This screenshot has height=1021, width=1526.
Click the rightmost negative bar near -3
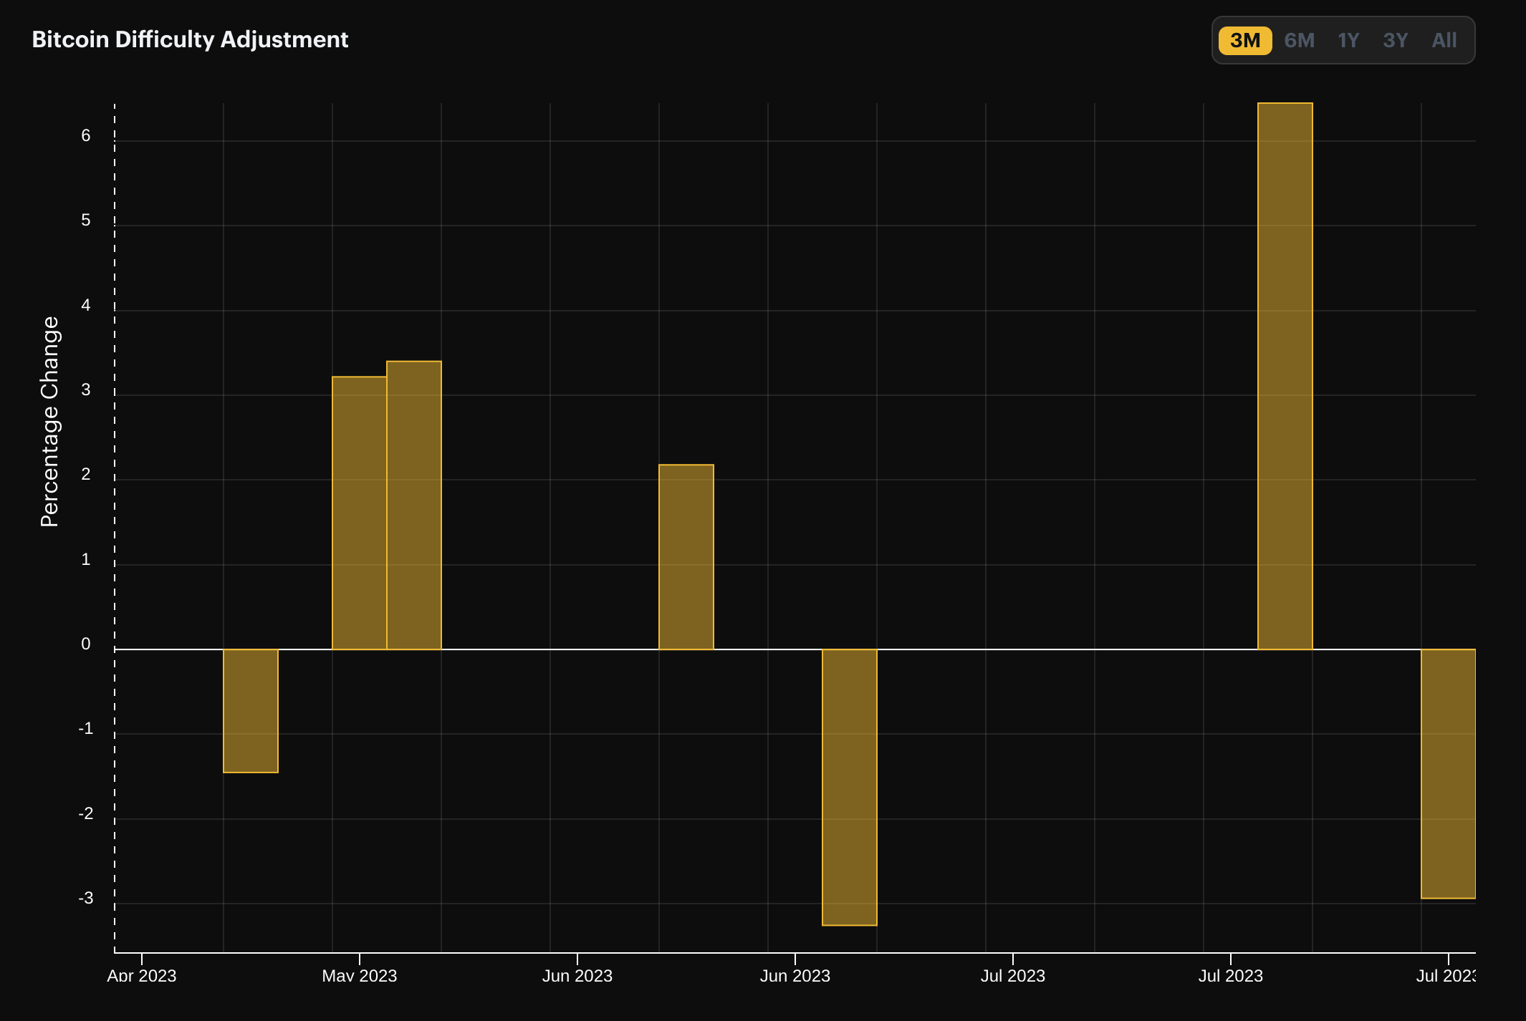[x=1448, y=773]
